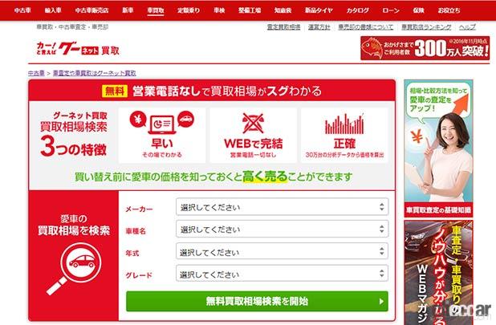496x325 pixels.
Task: Open the 車買取査定の基礎知識 side banner
Action: point(438,148)
